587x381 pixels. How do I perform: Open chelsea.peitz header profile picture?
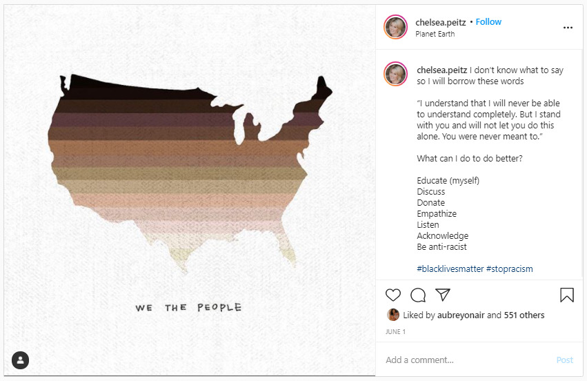tap(396, 27)
